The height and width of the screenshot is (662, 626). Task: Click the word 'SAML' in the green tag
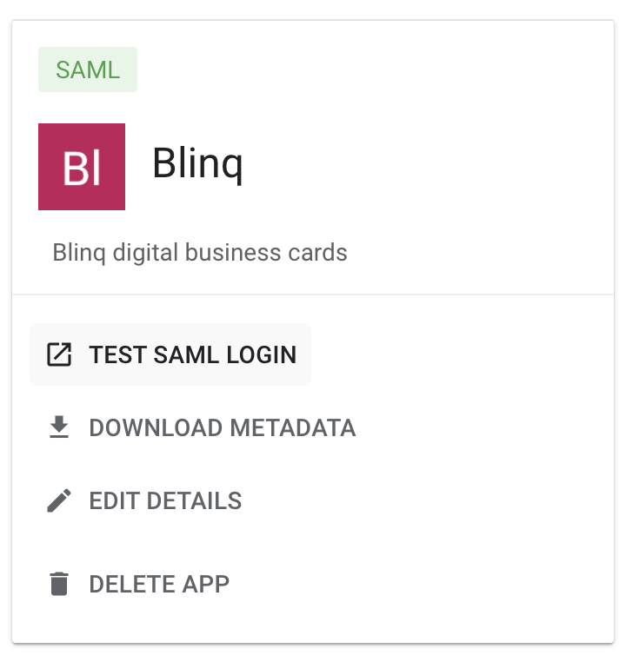[x=88, y=70]
